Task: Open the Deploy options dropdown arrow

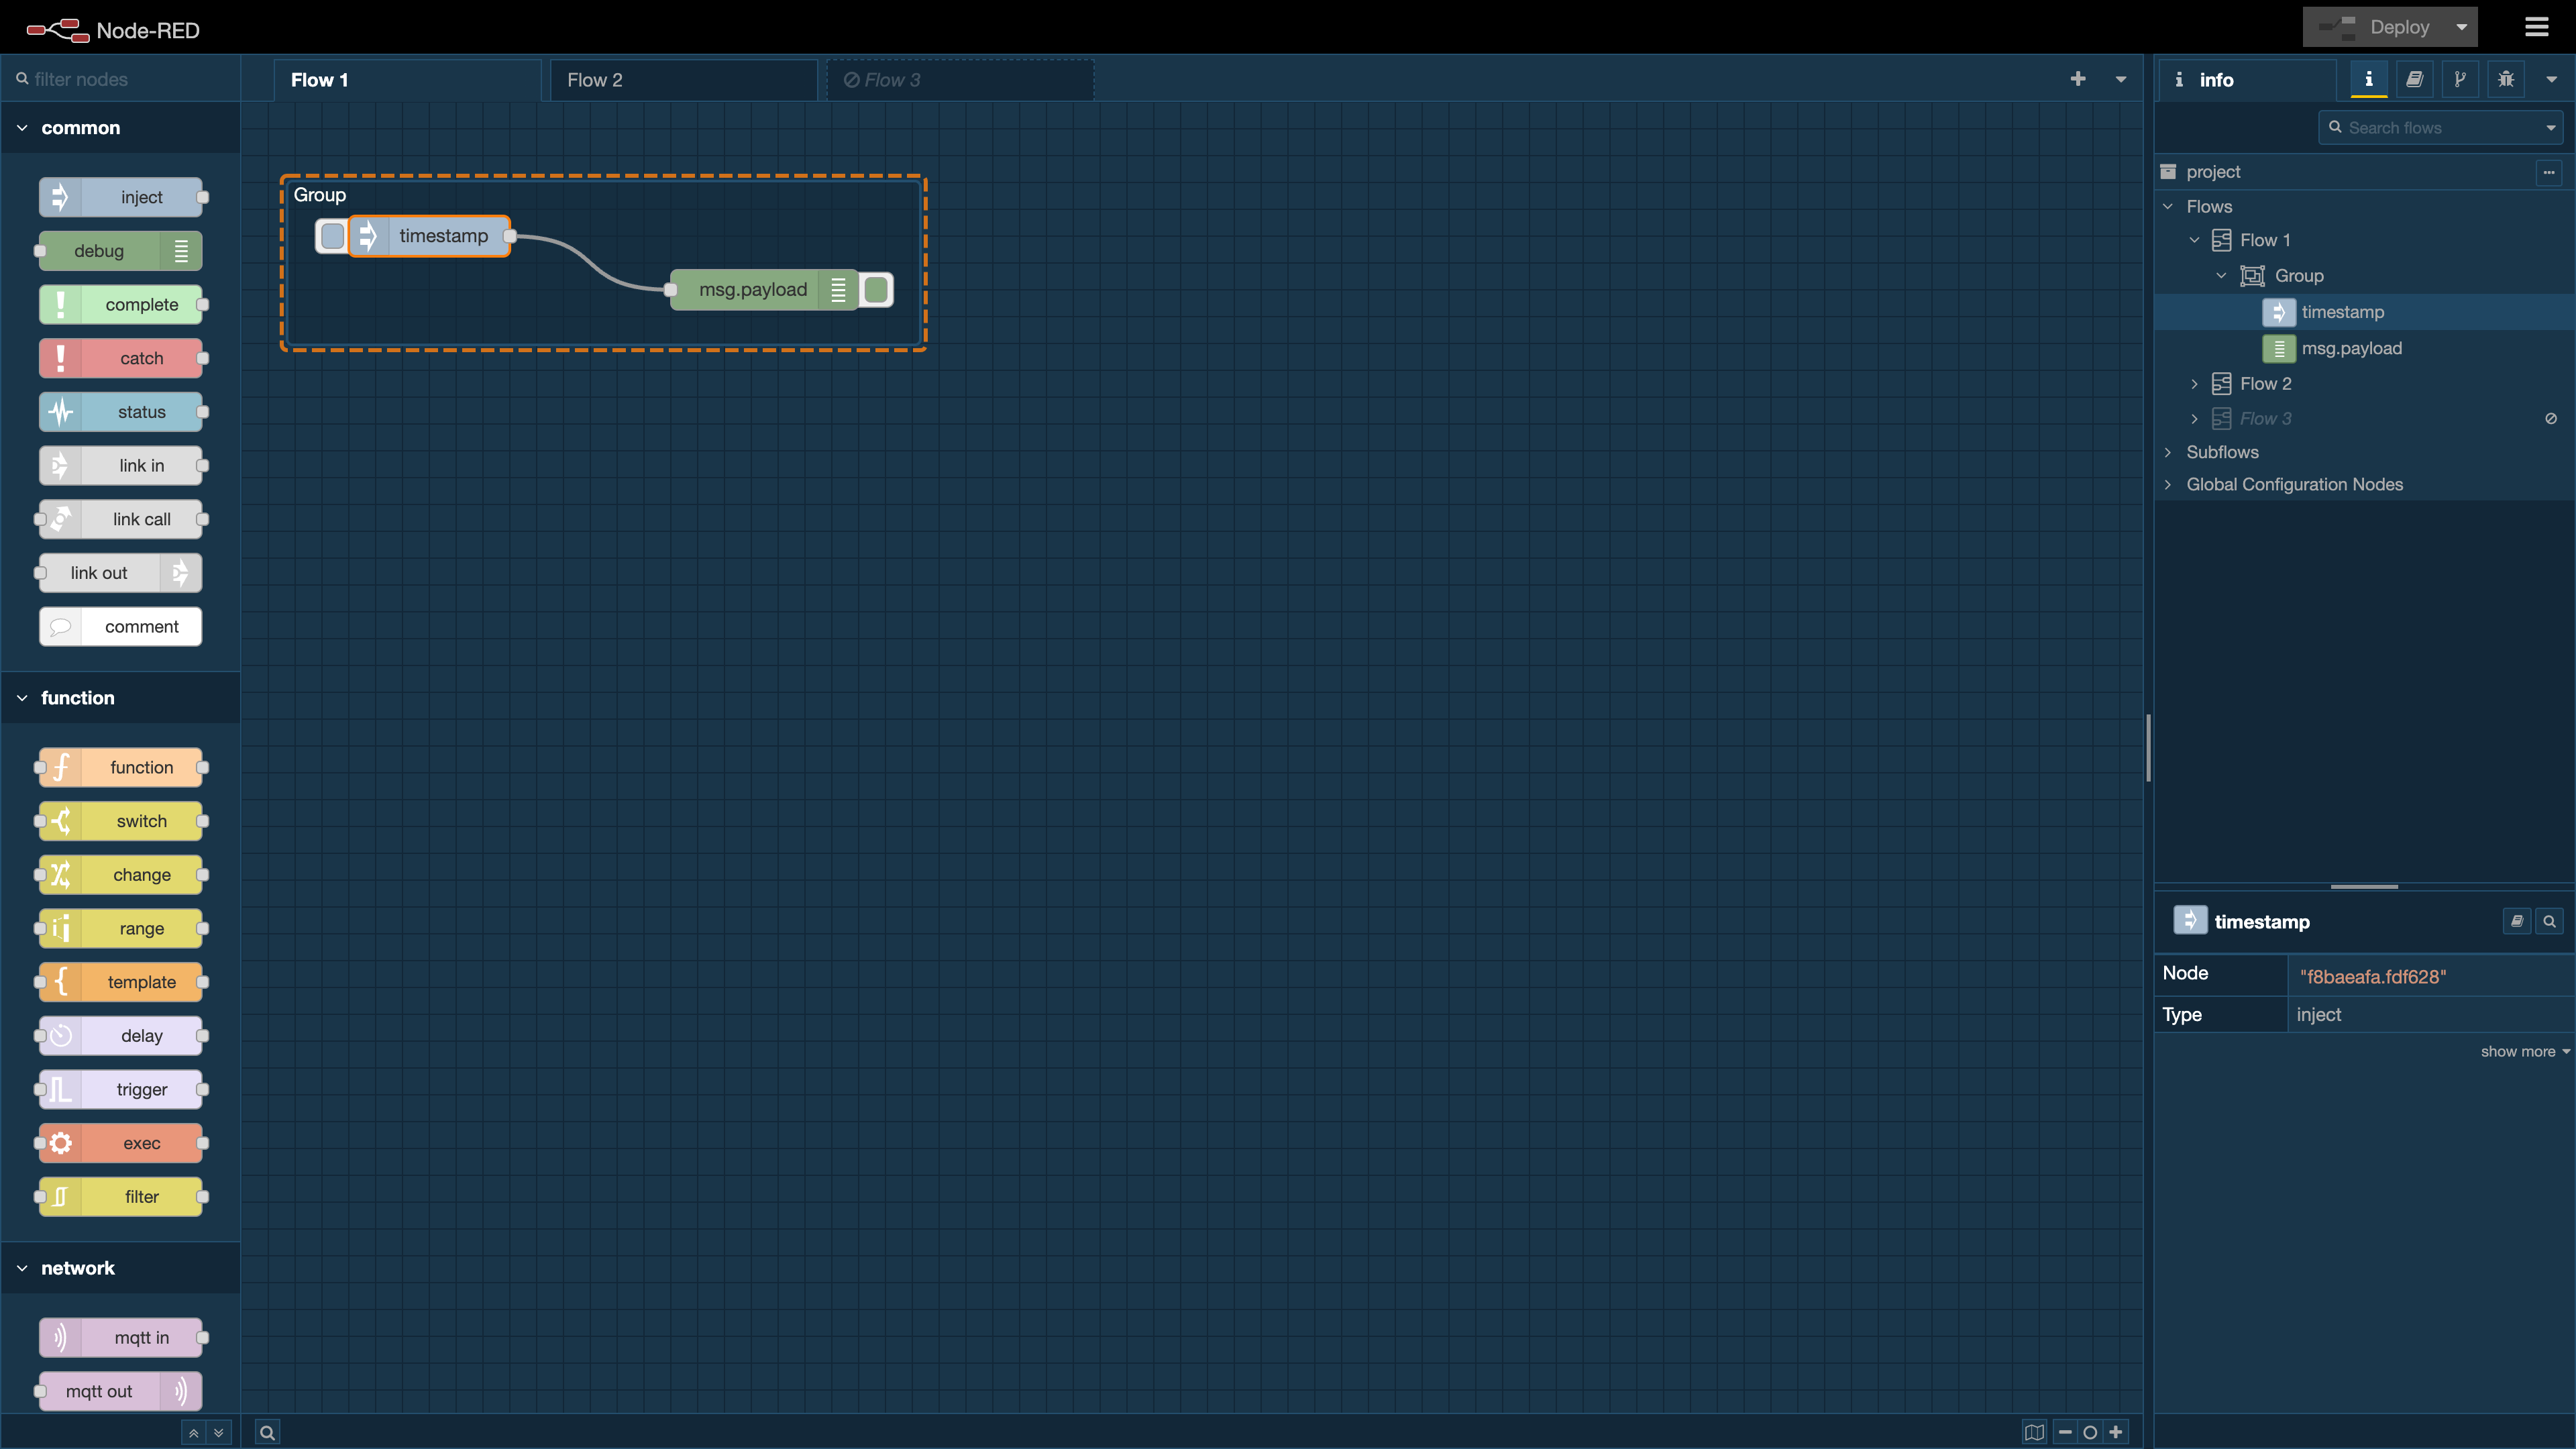Action: click(2462, 27)
